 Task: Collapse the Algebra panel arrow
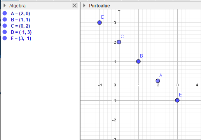5,5
